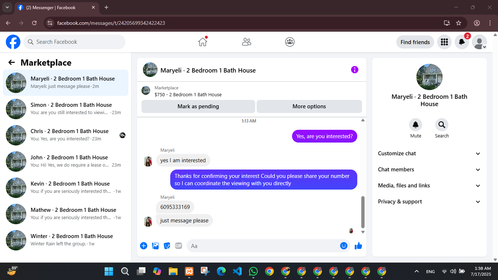Open Chris's 2 Bedroom conversation
The image size is (498, 280).
pos(66,135)
